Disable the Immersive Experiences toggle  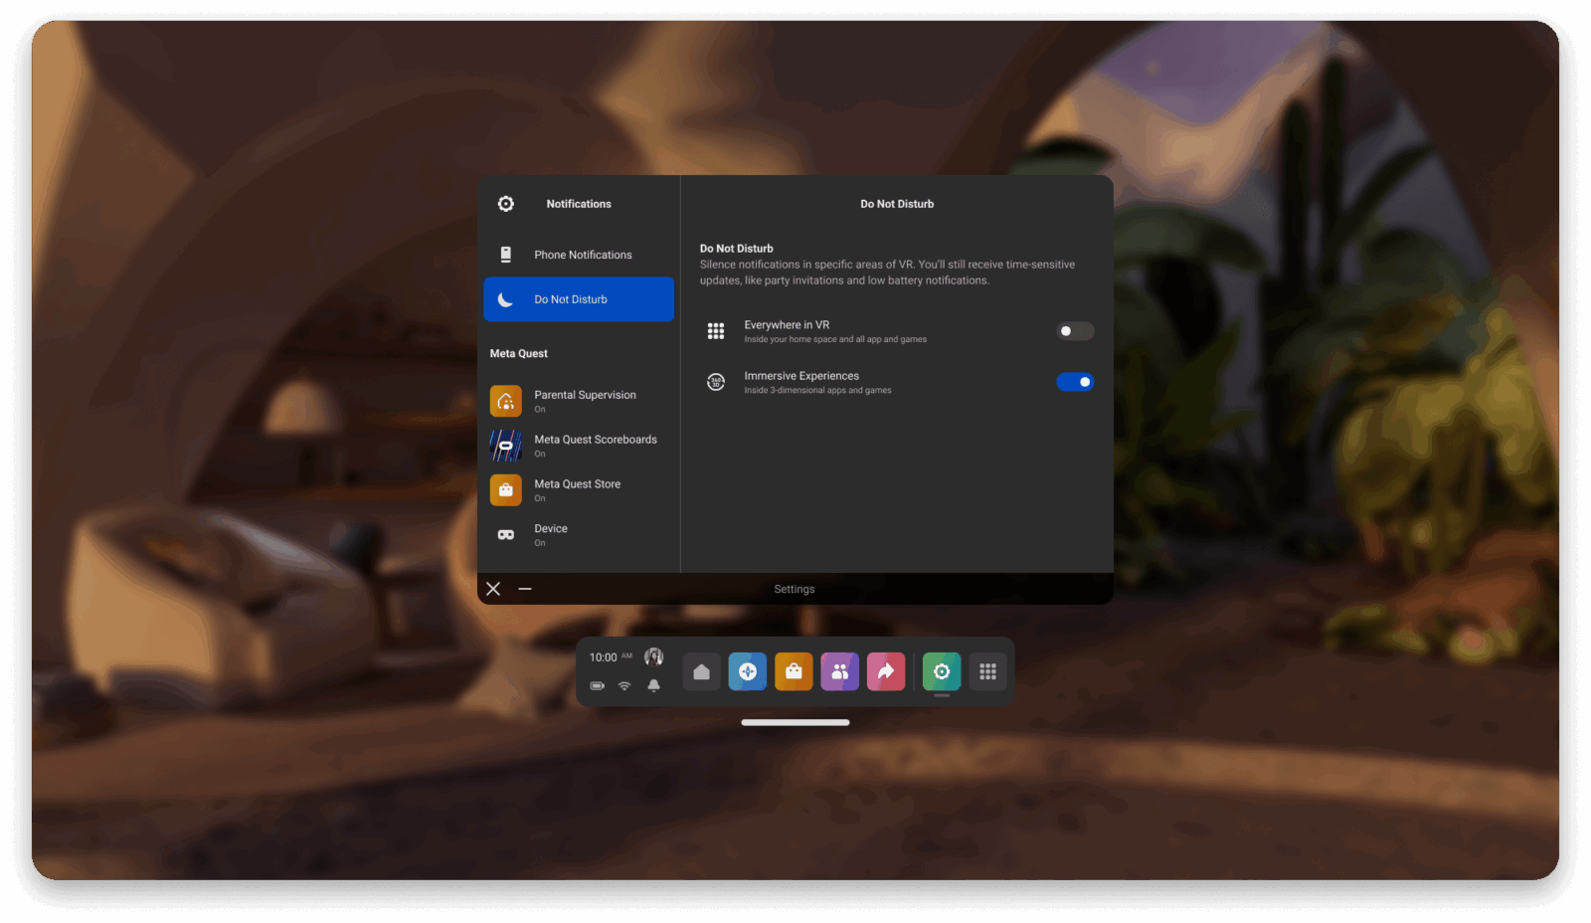pyautogui.click(x=1074, y=382)
